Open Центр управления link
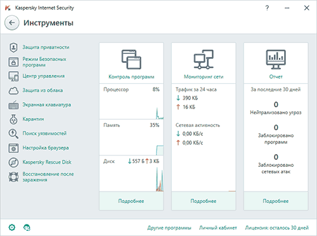317x236 pixels. click(x=44, y=76)
